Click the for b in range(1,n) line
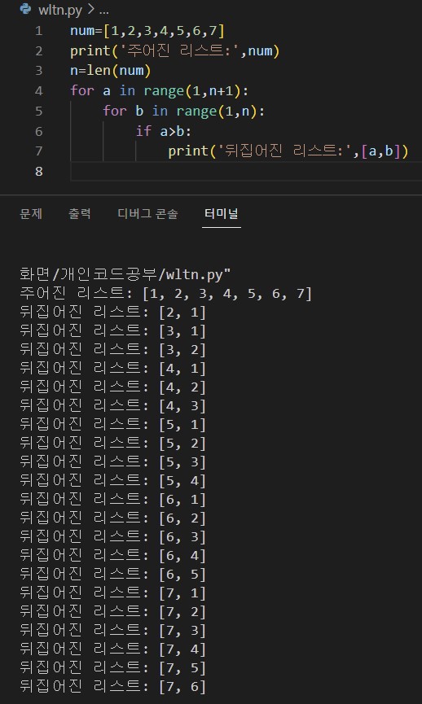This screenshot has width=422, height=704. [x=184, y=111]
